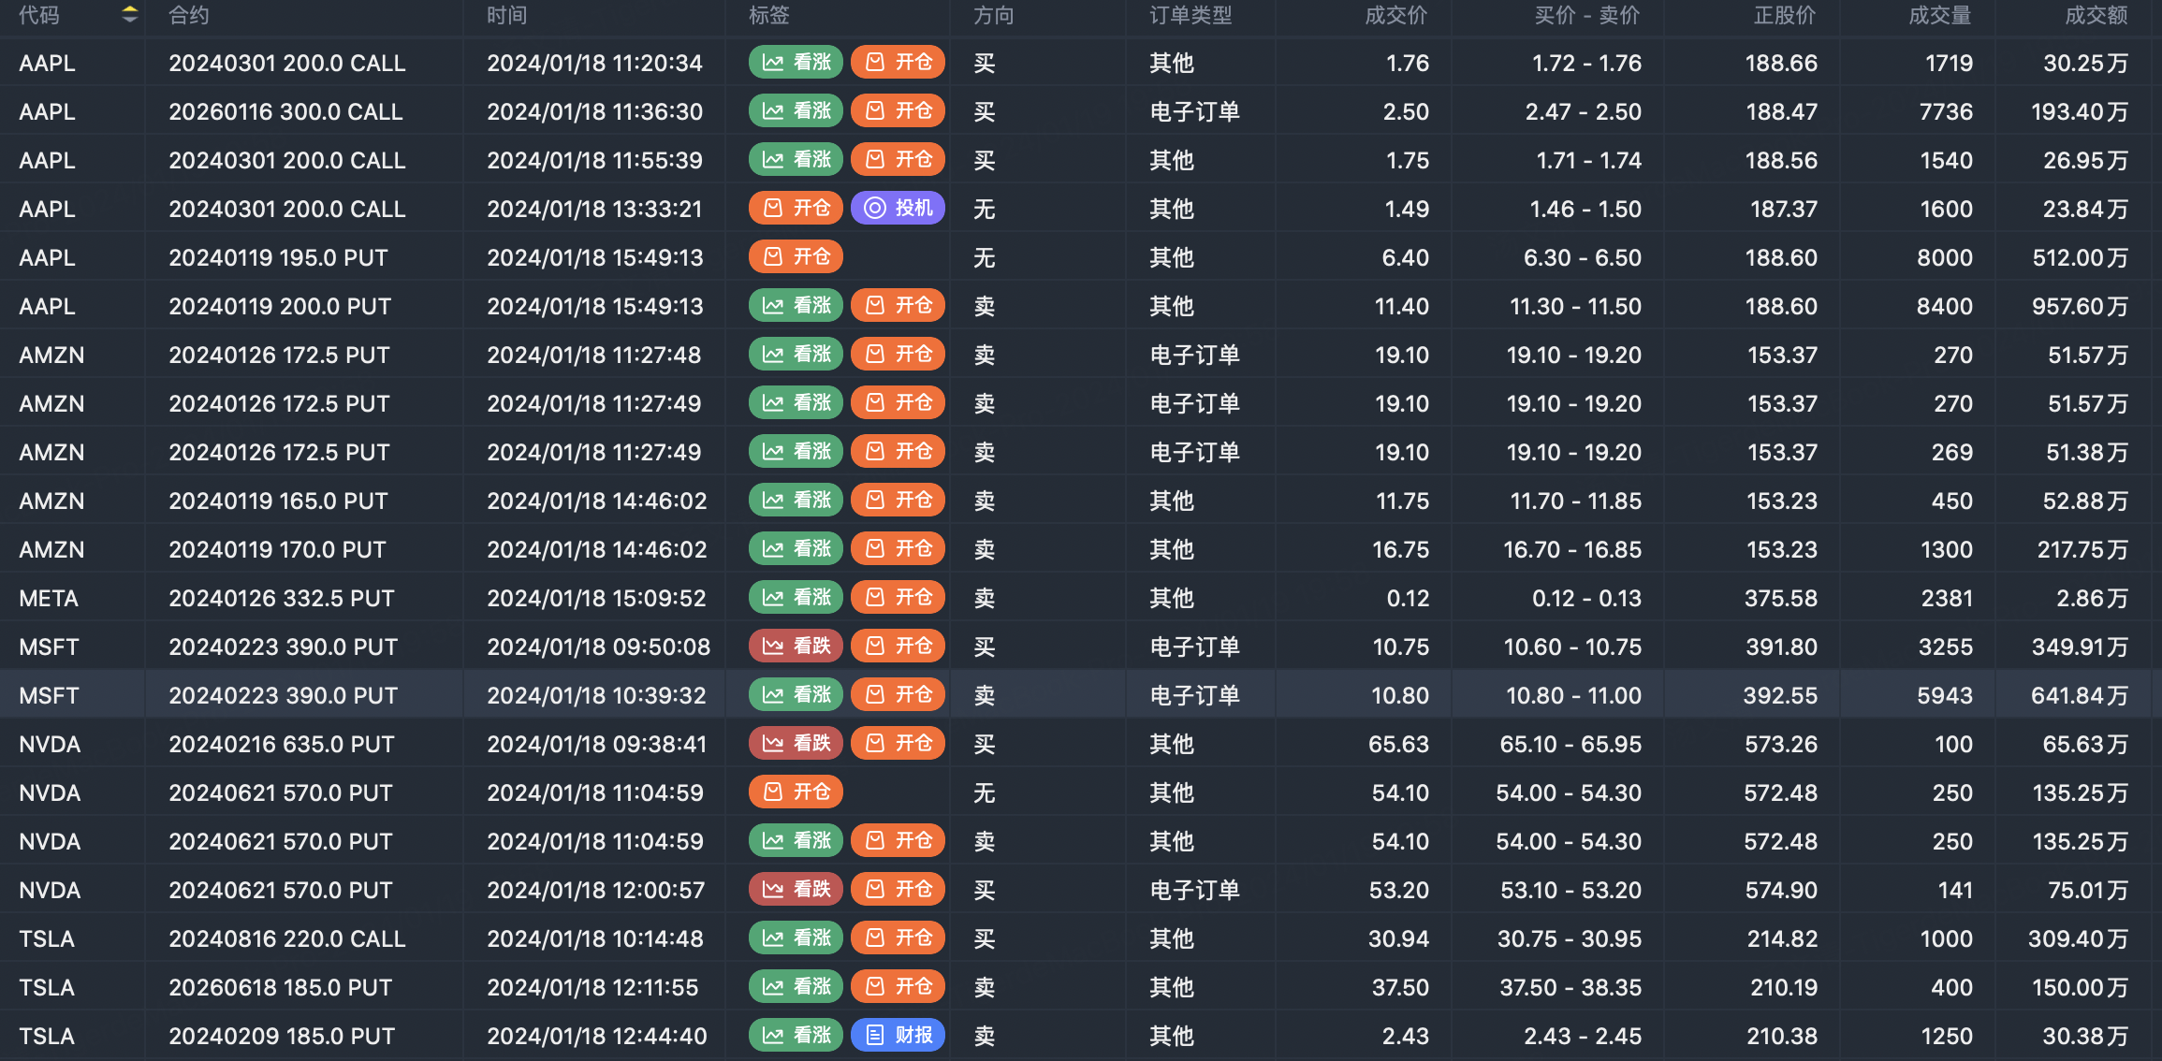Open contract 20260116 300.0 CALL
Screen dimensions: 2162x1061
pyautogui.click(x=285, y=111)
